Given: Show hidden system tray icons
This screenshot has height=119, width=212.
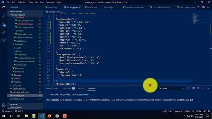Looking at the screenshot, I should 185,116.
